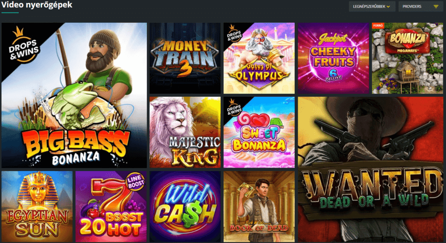Launch the Money Train 3 slot
This screenshot has width=446, height=243.
click(x=185, y=58)
